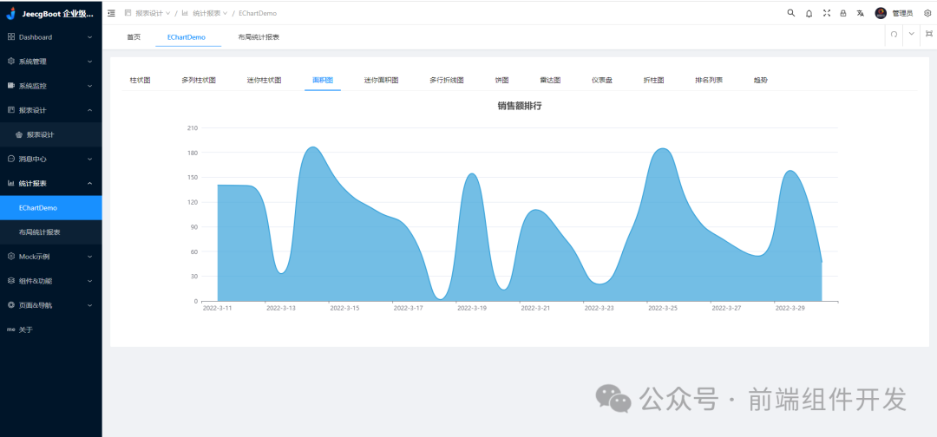
Task: Click the 页面&导航 icon
Action: tap(10, 305)
